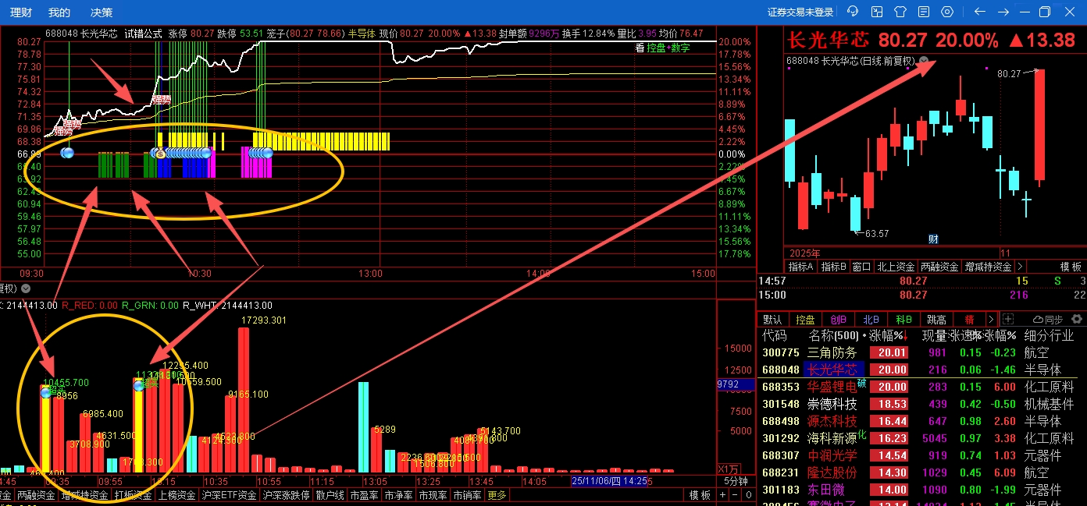
Task: Select the 源杰科技 stock row
Action: (921, 421)
